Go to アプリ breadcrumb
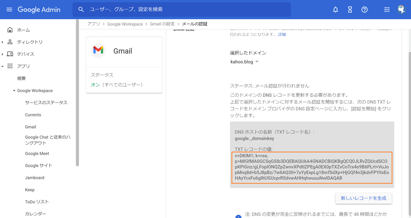Screen dimensions: 411x218 (94, 24)
